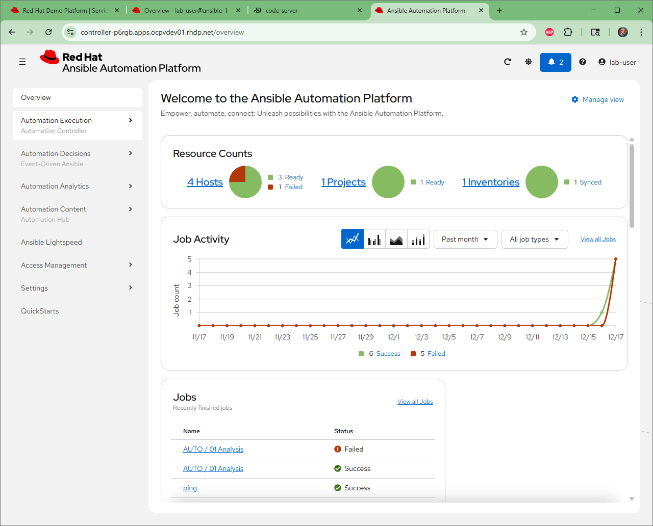Click Manage view gear link
The width and height of the screenshot is (653, 526).
(x=597, y=99)
